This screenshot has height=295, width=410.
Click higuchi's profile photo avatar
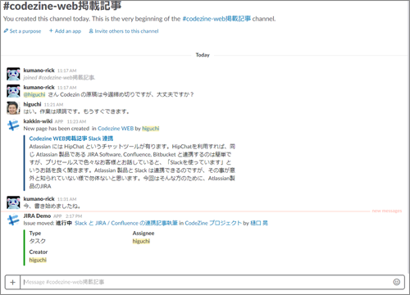click(13, 108)
